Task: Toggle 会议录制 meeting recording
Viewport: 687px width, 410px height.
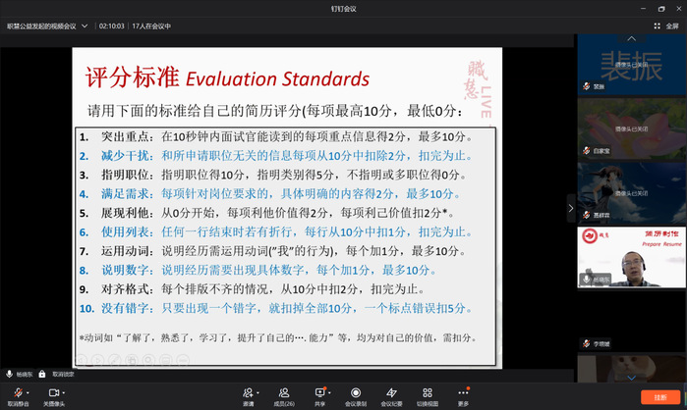Action: [x=355, y=392]
